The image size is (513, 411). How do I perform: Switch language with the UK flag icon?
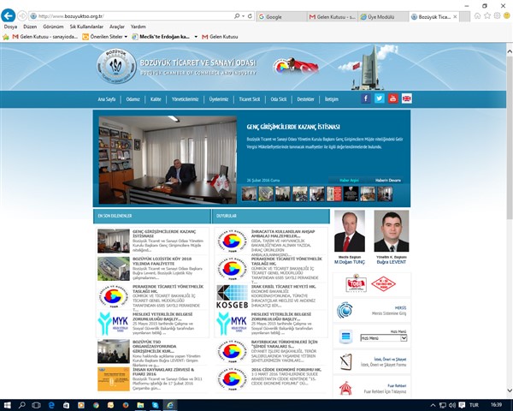(x=407, y=98)
